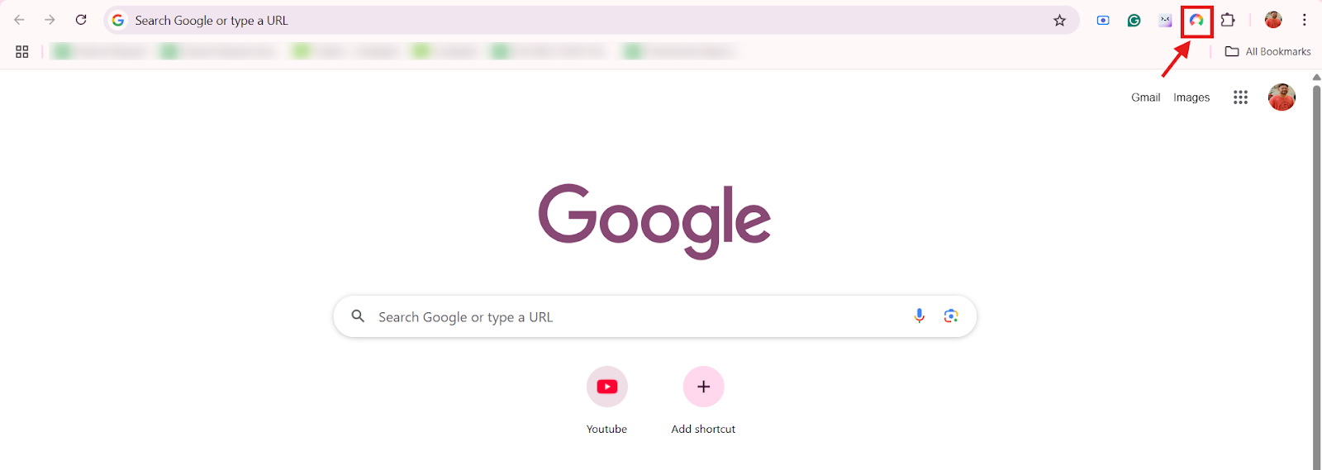The width and height of the screenshot is (1322, 470).
Task: Open the Gmail link
Action: [1145, 97]
